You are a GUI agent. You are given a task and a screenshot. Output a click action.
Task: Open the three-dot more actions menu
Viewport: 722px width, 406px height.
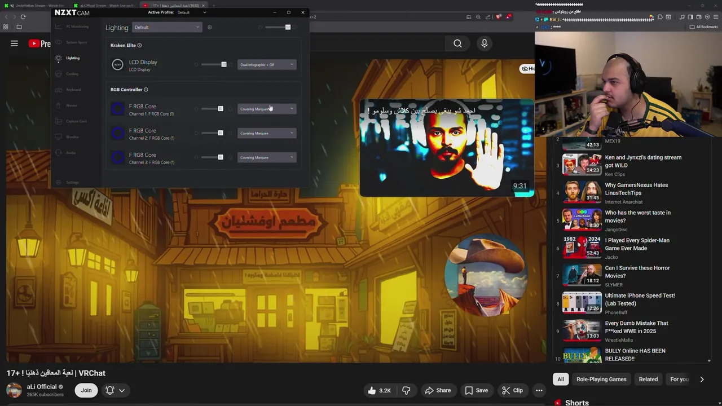click(539, 390)
